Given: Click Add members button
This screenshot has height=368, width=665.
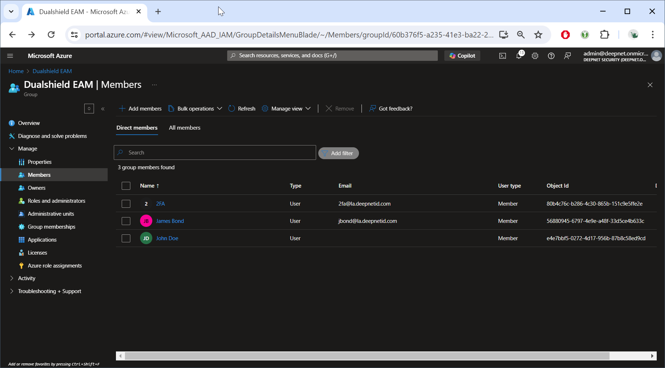Looking at the screenshot, I should (x=140, y=109).
